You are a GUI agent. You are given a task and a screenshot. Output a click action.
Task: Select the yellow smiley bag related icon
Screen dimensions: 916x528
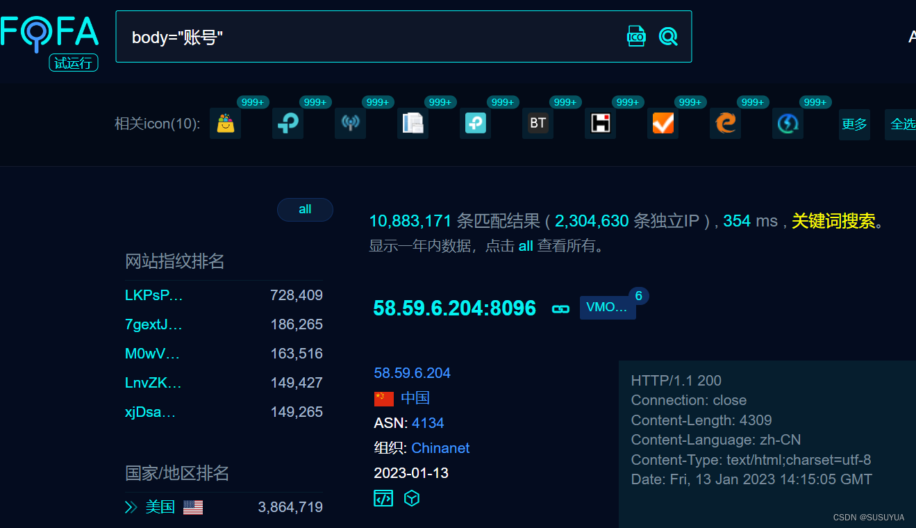click(x=226, y=124)
